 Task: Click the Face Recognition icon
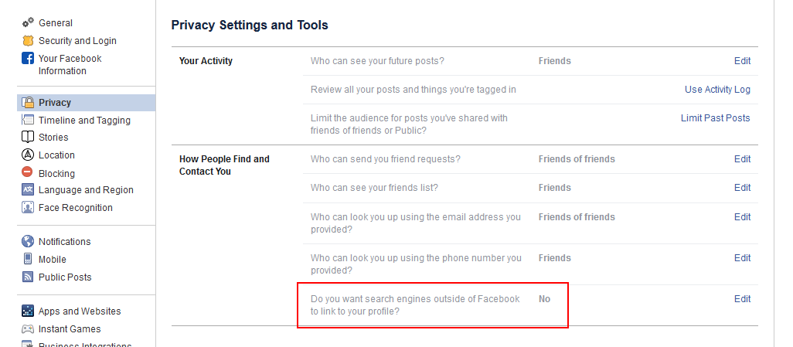(x=28, y=207)
